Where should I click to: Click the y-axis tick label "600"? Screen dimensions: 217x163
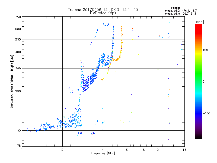pyautogui.click(x=18, y=29)
